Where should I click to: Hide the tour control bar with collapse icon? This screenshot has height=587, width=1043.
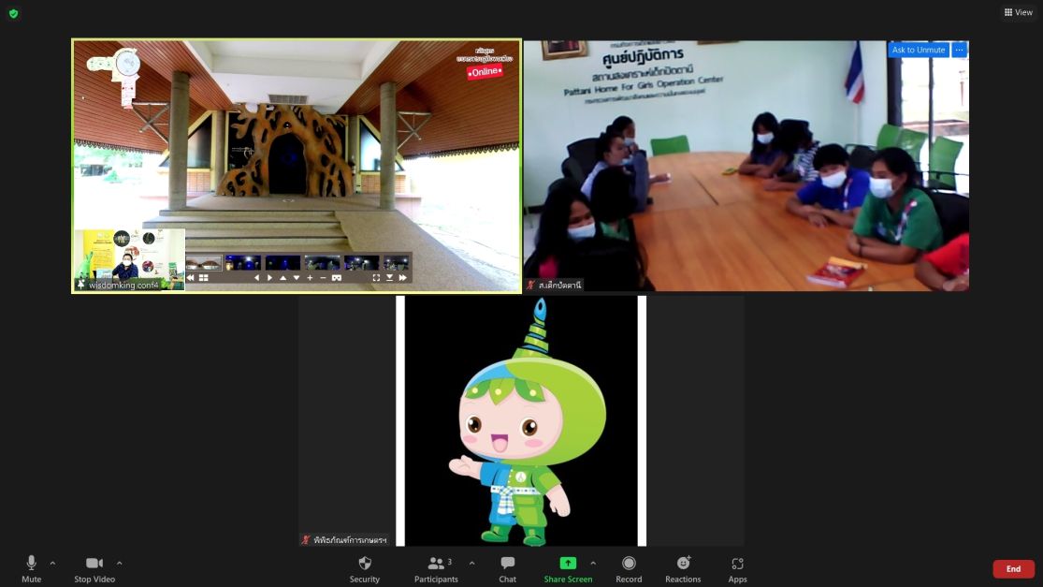390,278
